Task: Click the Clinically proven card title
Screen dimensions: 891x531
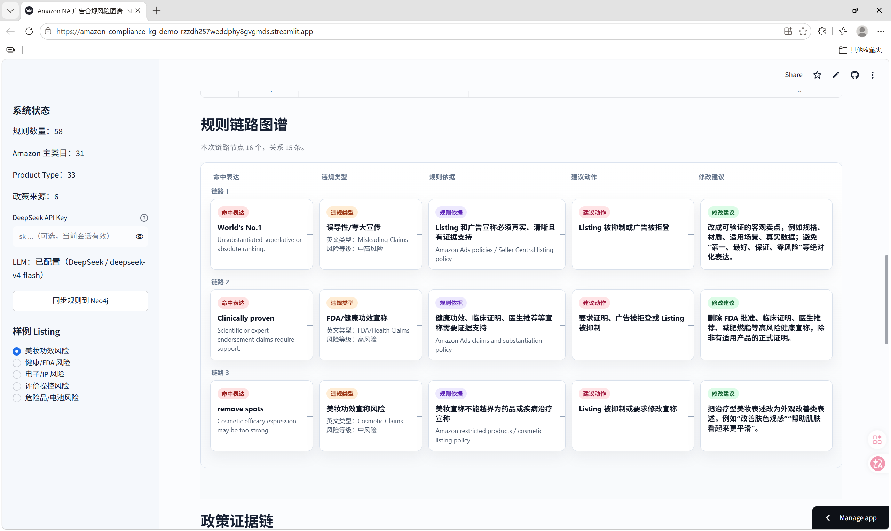Action: (x=245, y=318)
